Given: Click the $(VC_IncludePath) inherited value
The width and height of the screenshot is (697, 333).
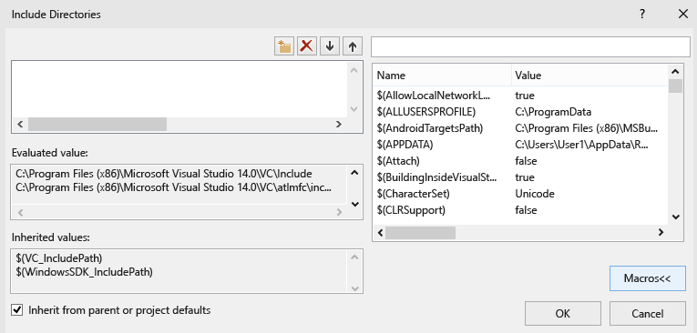Looking at the screenshot, I should pyautogui.click(x=58, y=258).
